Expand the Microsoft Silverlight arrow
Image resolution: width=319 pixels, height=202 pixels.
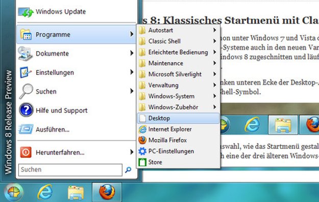pyautogui.click(x=215, y=74)
